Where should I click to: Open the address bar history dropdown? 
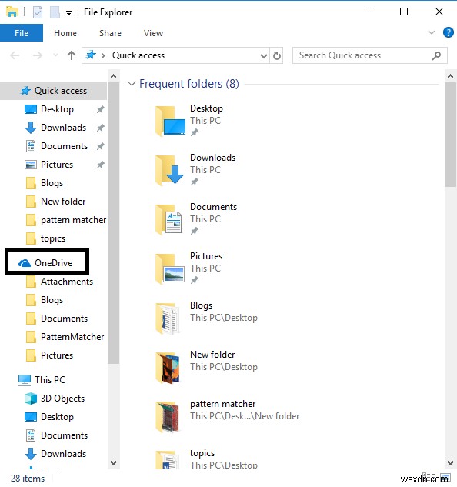pyautogui.click(x=263, y=56)
